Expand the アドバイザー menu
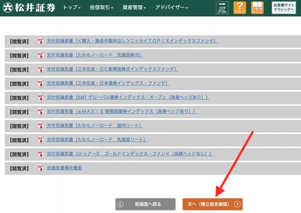This screenshot has height=213, width=301. 171,8
